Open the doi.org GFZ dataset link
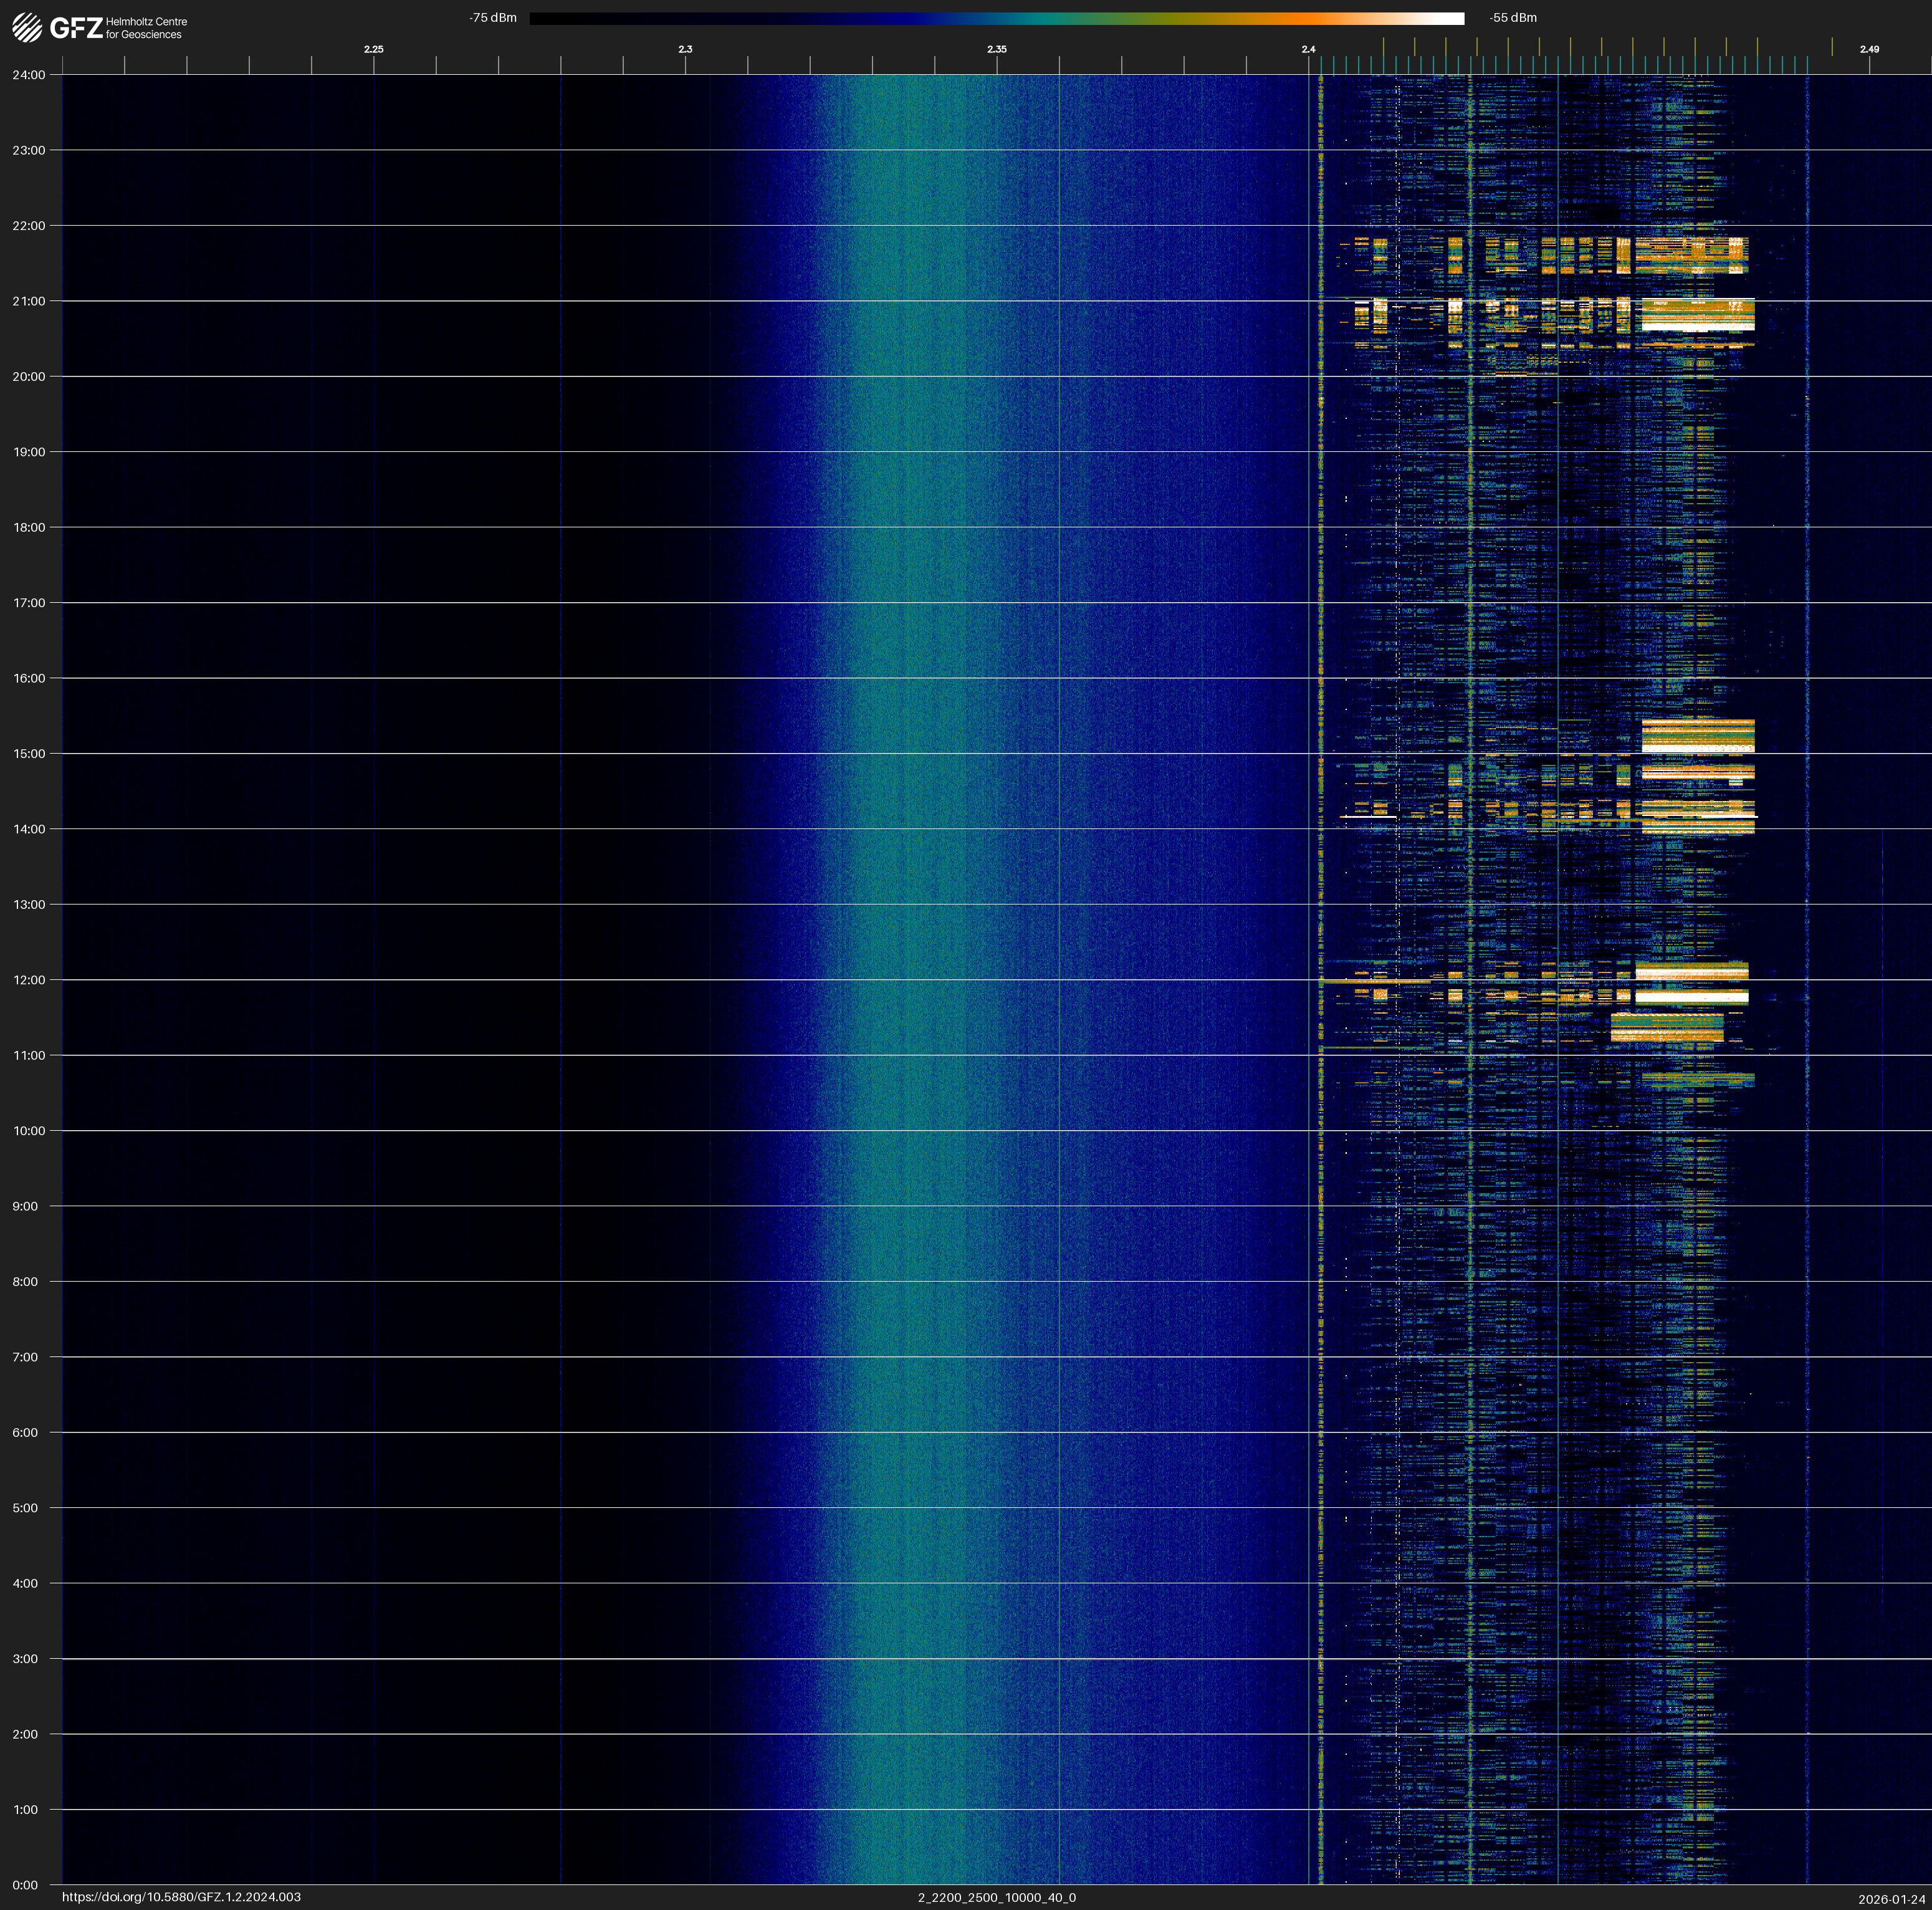The width and height of the screenshot is (1932, 1910). 181,1897
